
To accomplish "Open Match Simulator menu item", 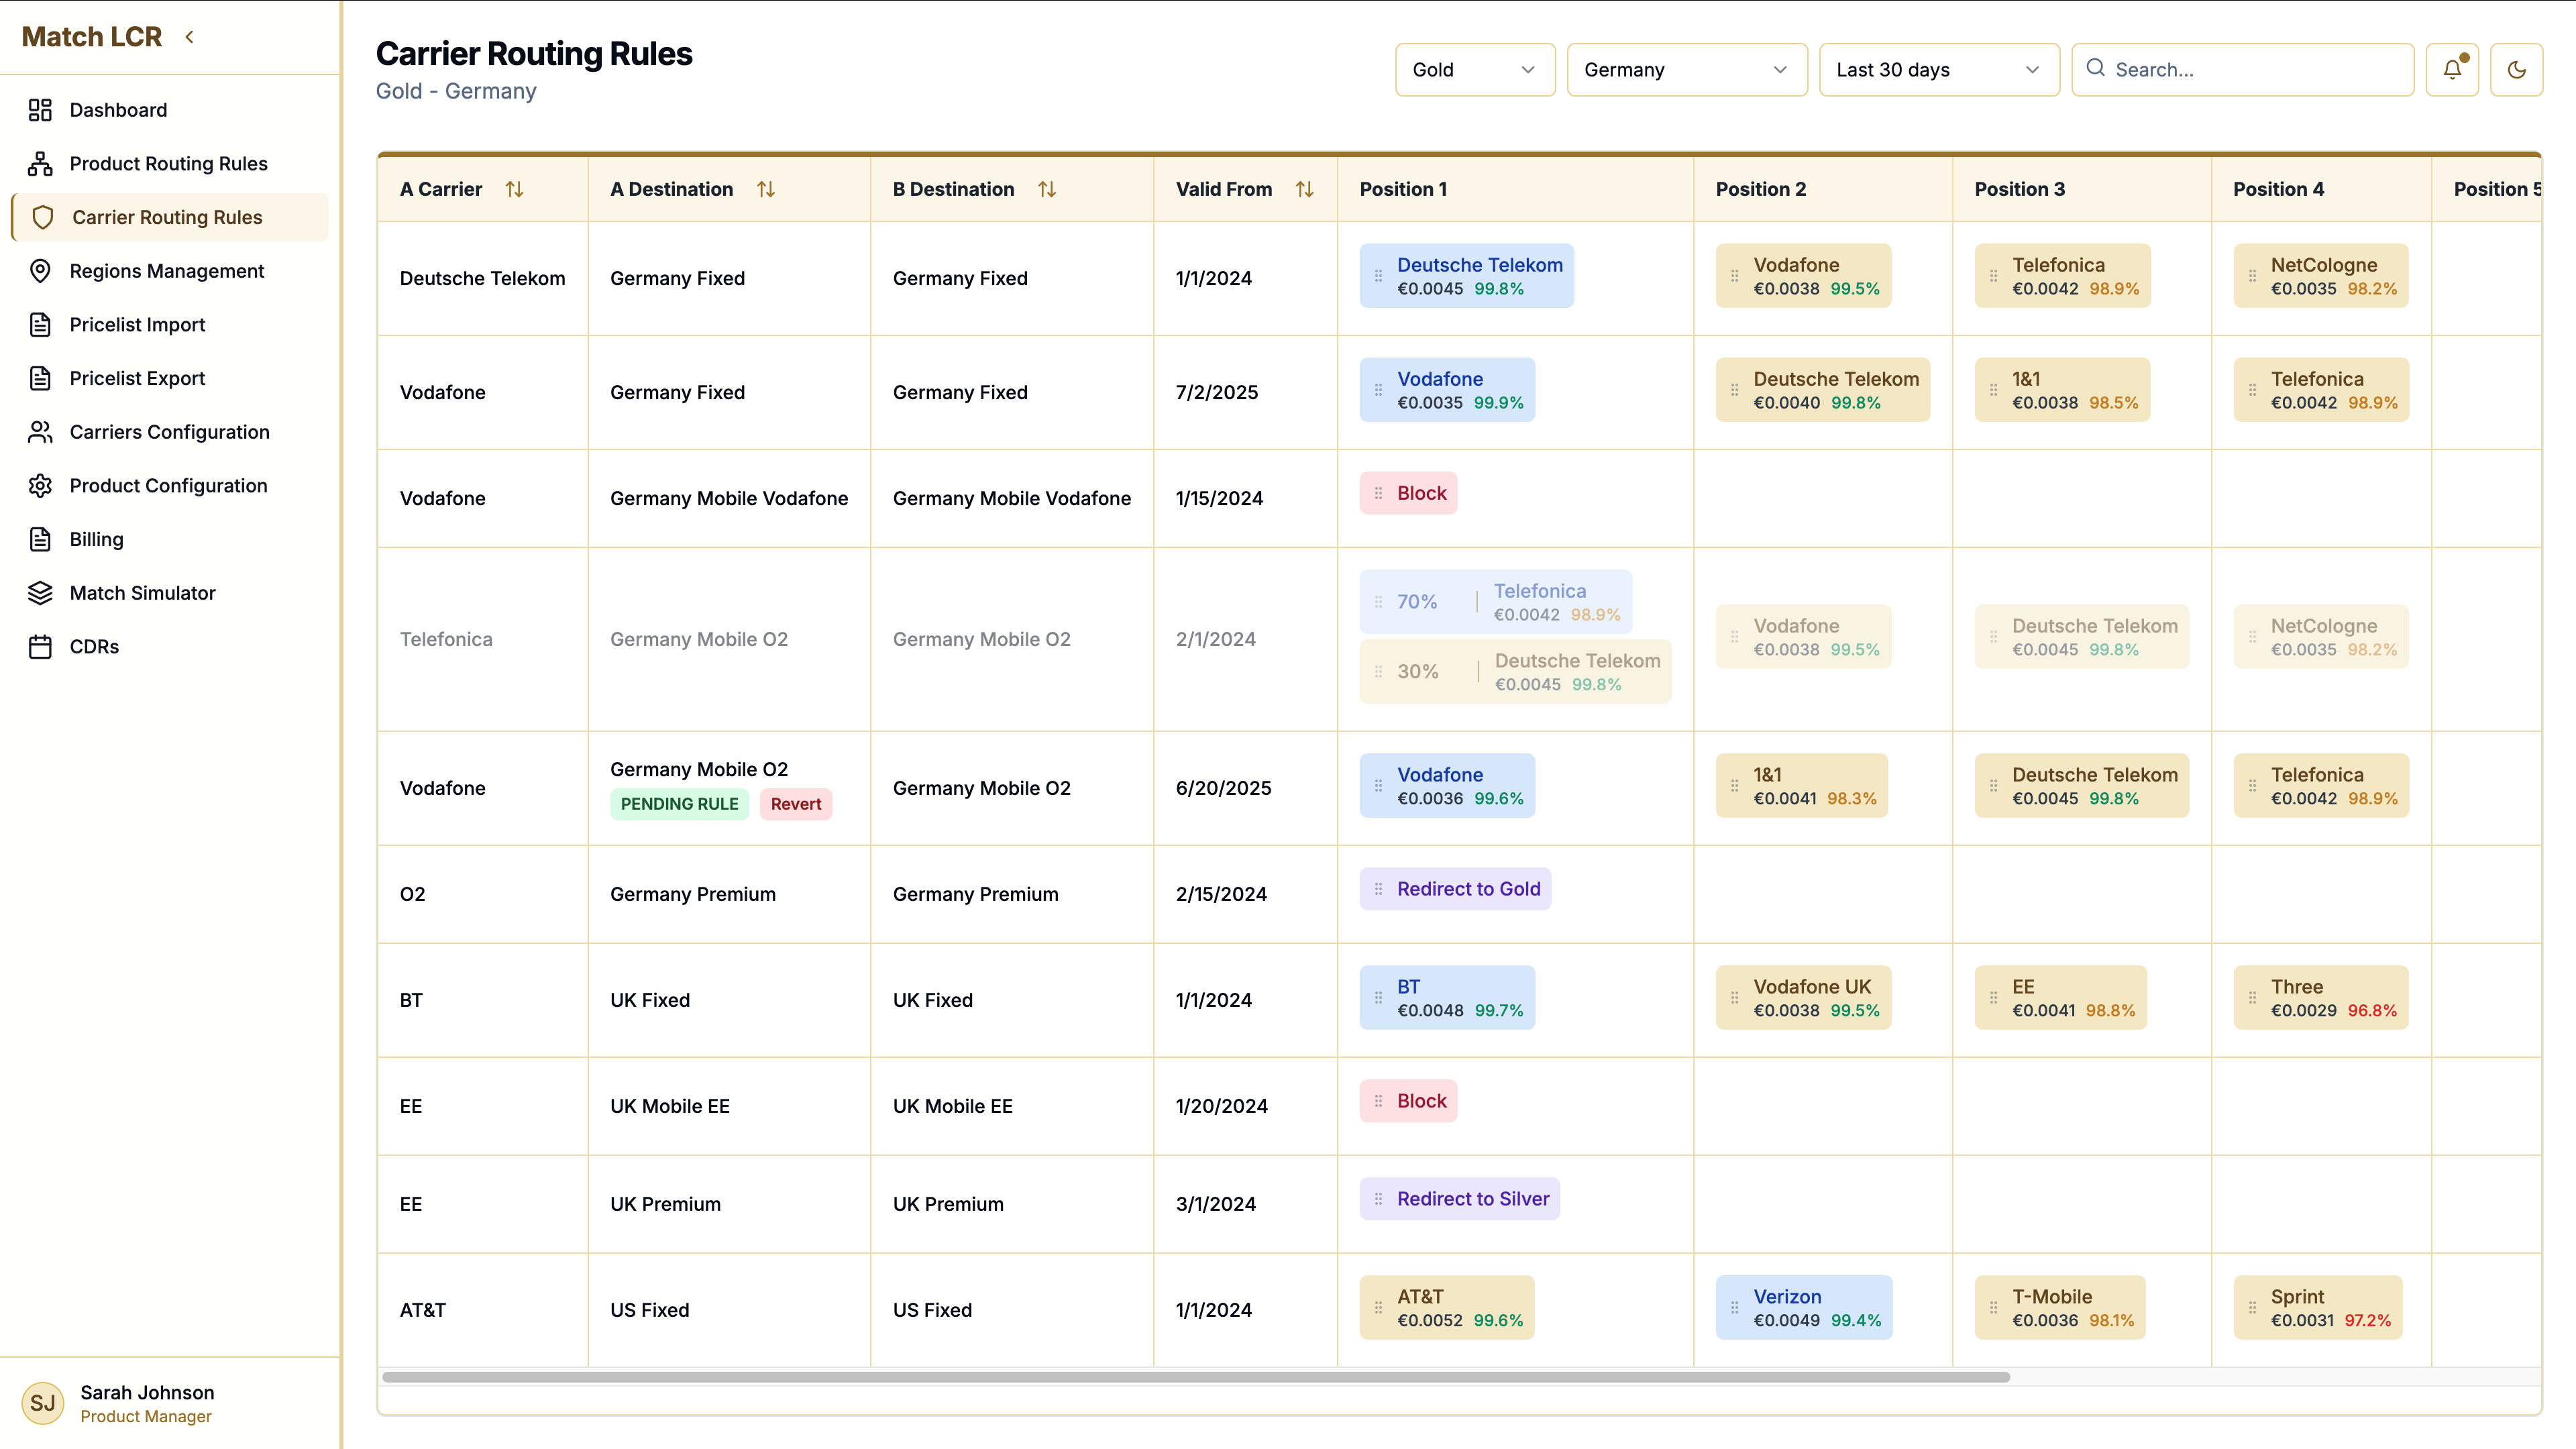I will click(170, 593).
